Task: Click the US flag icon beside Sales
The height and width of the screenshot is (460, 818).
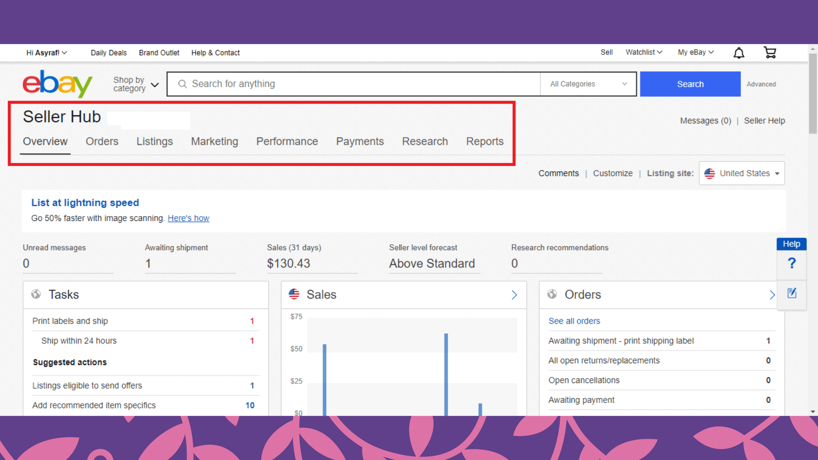Action: tap(294, 294)
